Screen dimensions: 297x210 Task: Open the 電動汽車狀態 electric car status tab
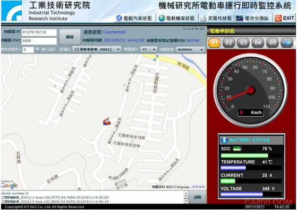134,19
